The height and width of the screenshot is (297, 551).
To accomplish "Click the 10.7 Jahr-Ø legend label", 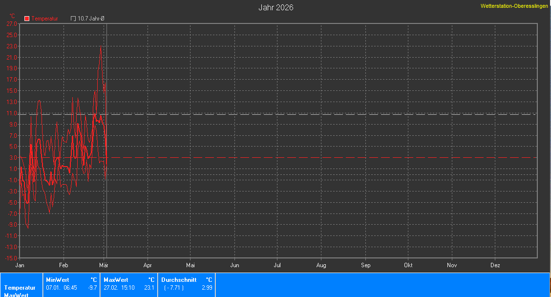I will click(x=91, y=19).
